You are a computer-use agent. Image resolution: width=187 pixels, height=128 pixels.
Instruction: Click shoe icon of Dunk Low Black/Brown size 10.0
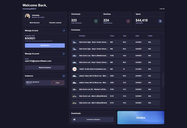click(x=75, y=103)
